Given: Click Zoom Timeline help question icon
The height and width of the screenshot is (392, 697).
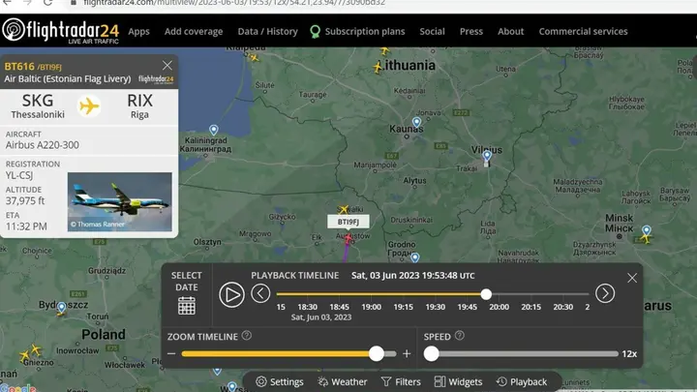Looking at the screenshot, I should [x=247, y=336].
